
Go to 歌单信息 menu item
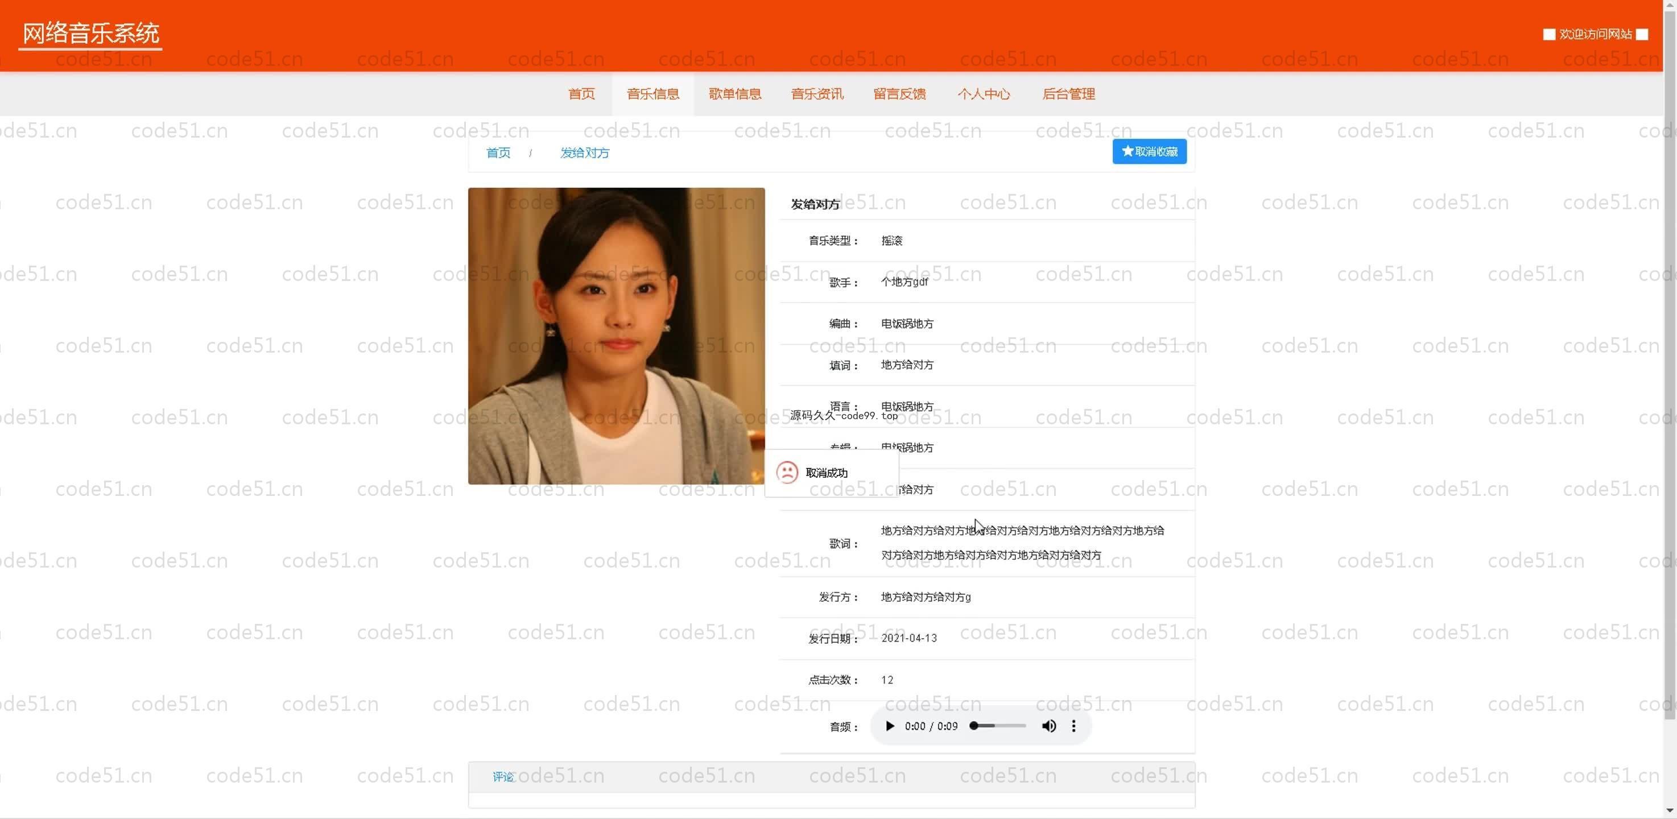735,94
